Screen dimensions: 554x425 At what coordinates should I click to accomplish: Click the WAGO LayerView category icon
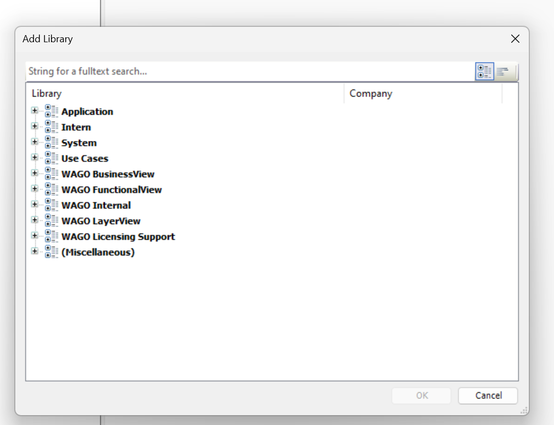point(51,220)
